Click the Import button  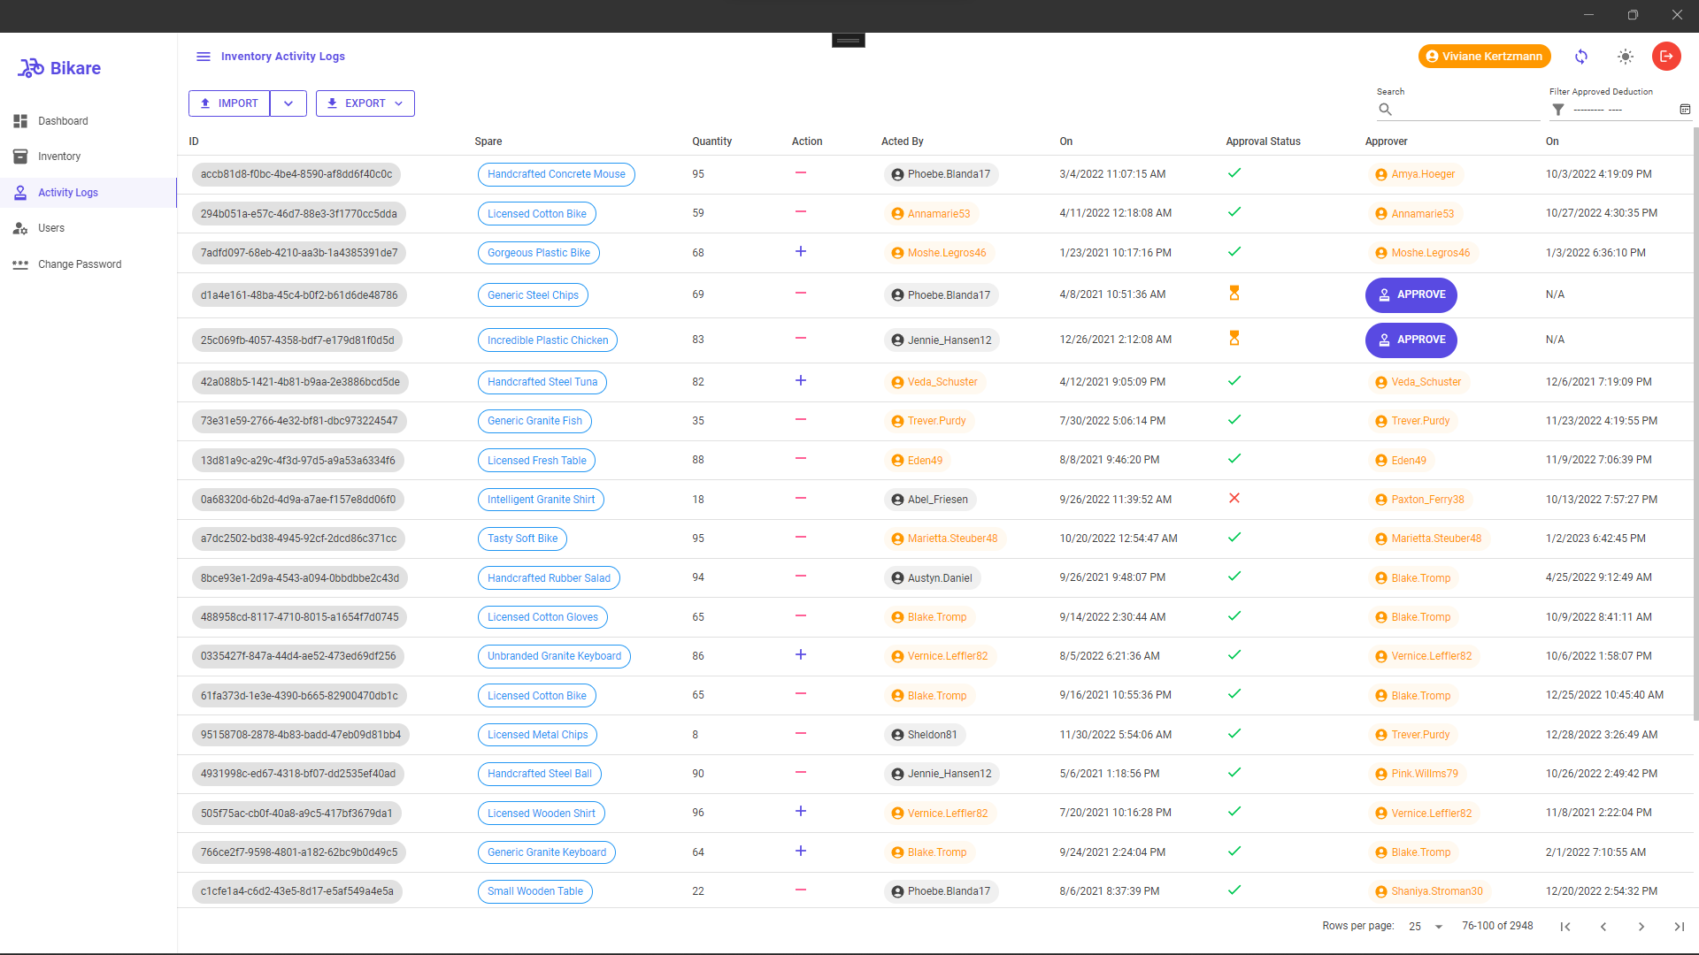(230, 103)
